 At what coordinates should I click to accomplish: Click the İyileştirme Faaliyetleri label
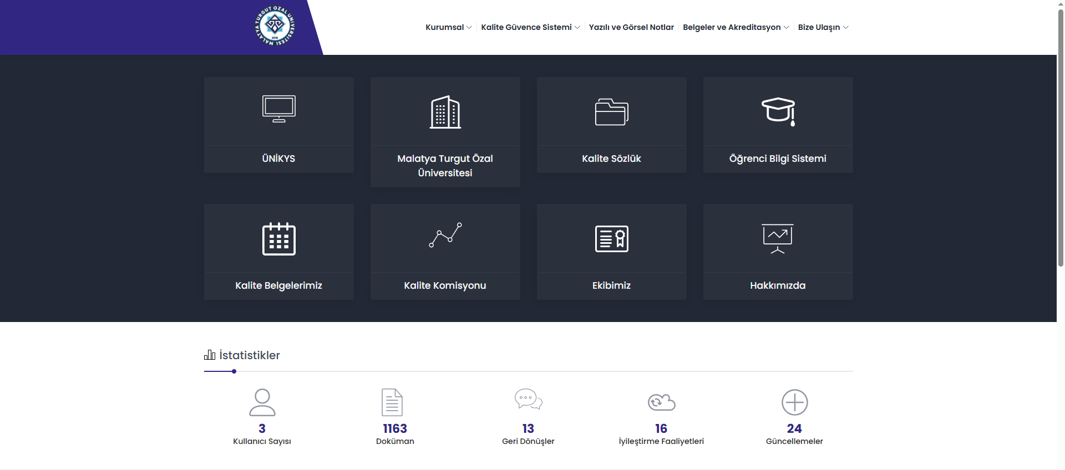click(x=661, y=442)
